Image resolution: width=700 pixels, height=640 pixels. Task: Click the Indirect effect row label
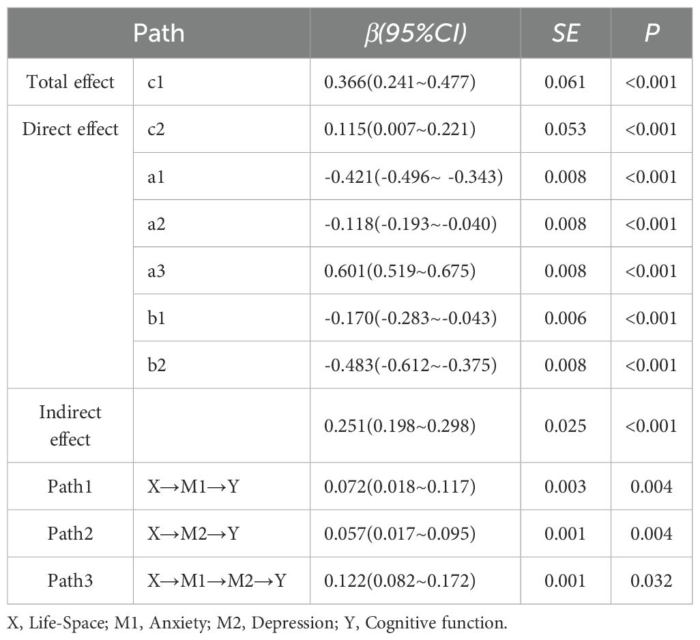(70, 425)
